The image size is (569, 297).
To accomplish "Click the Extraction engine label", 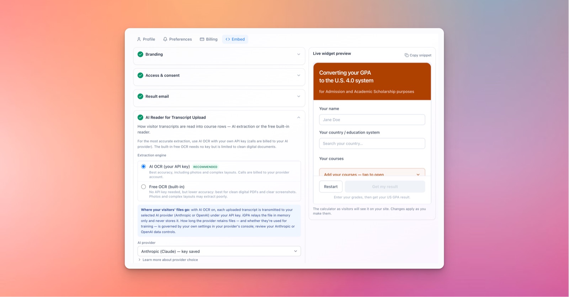I will (x=152, y=155).
